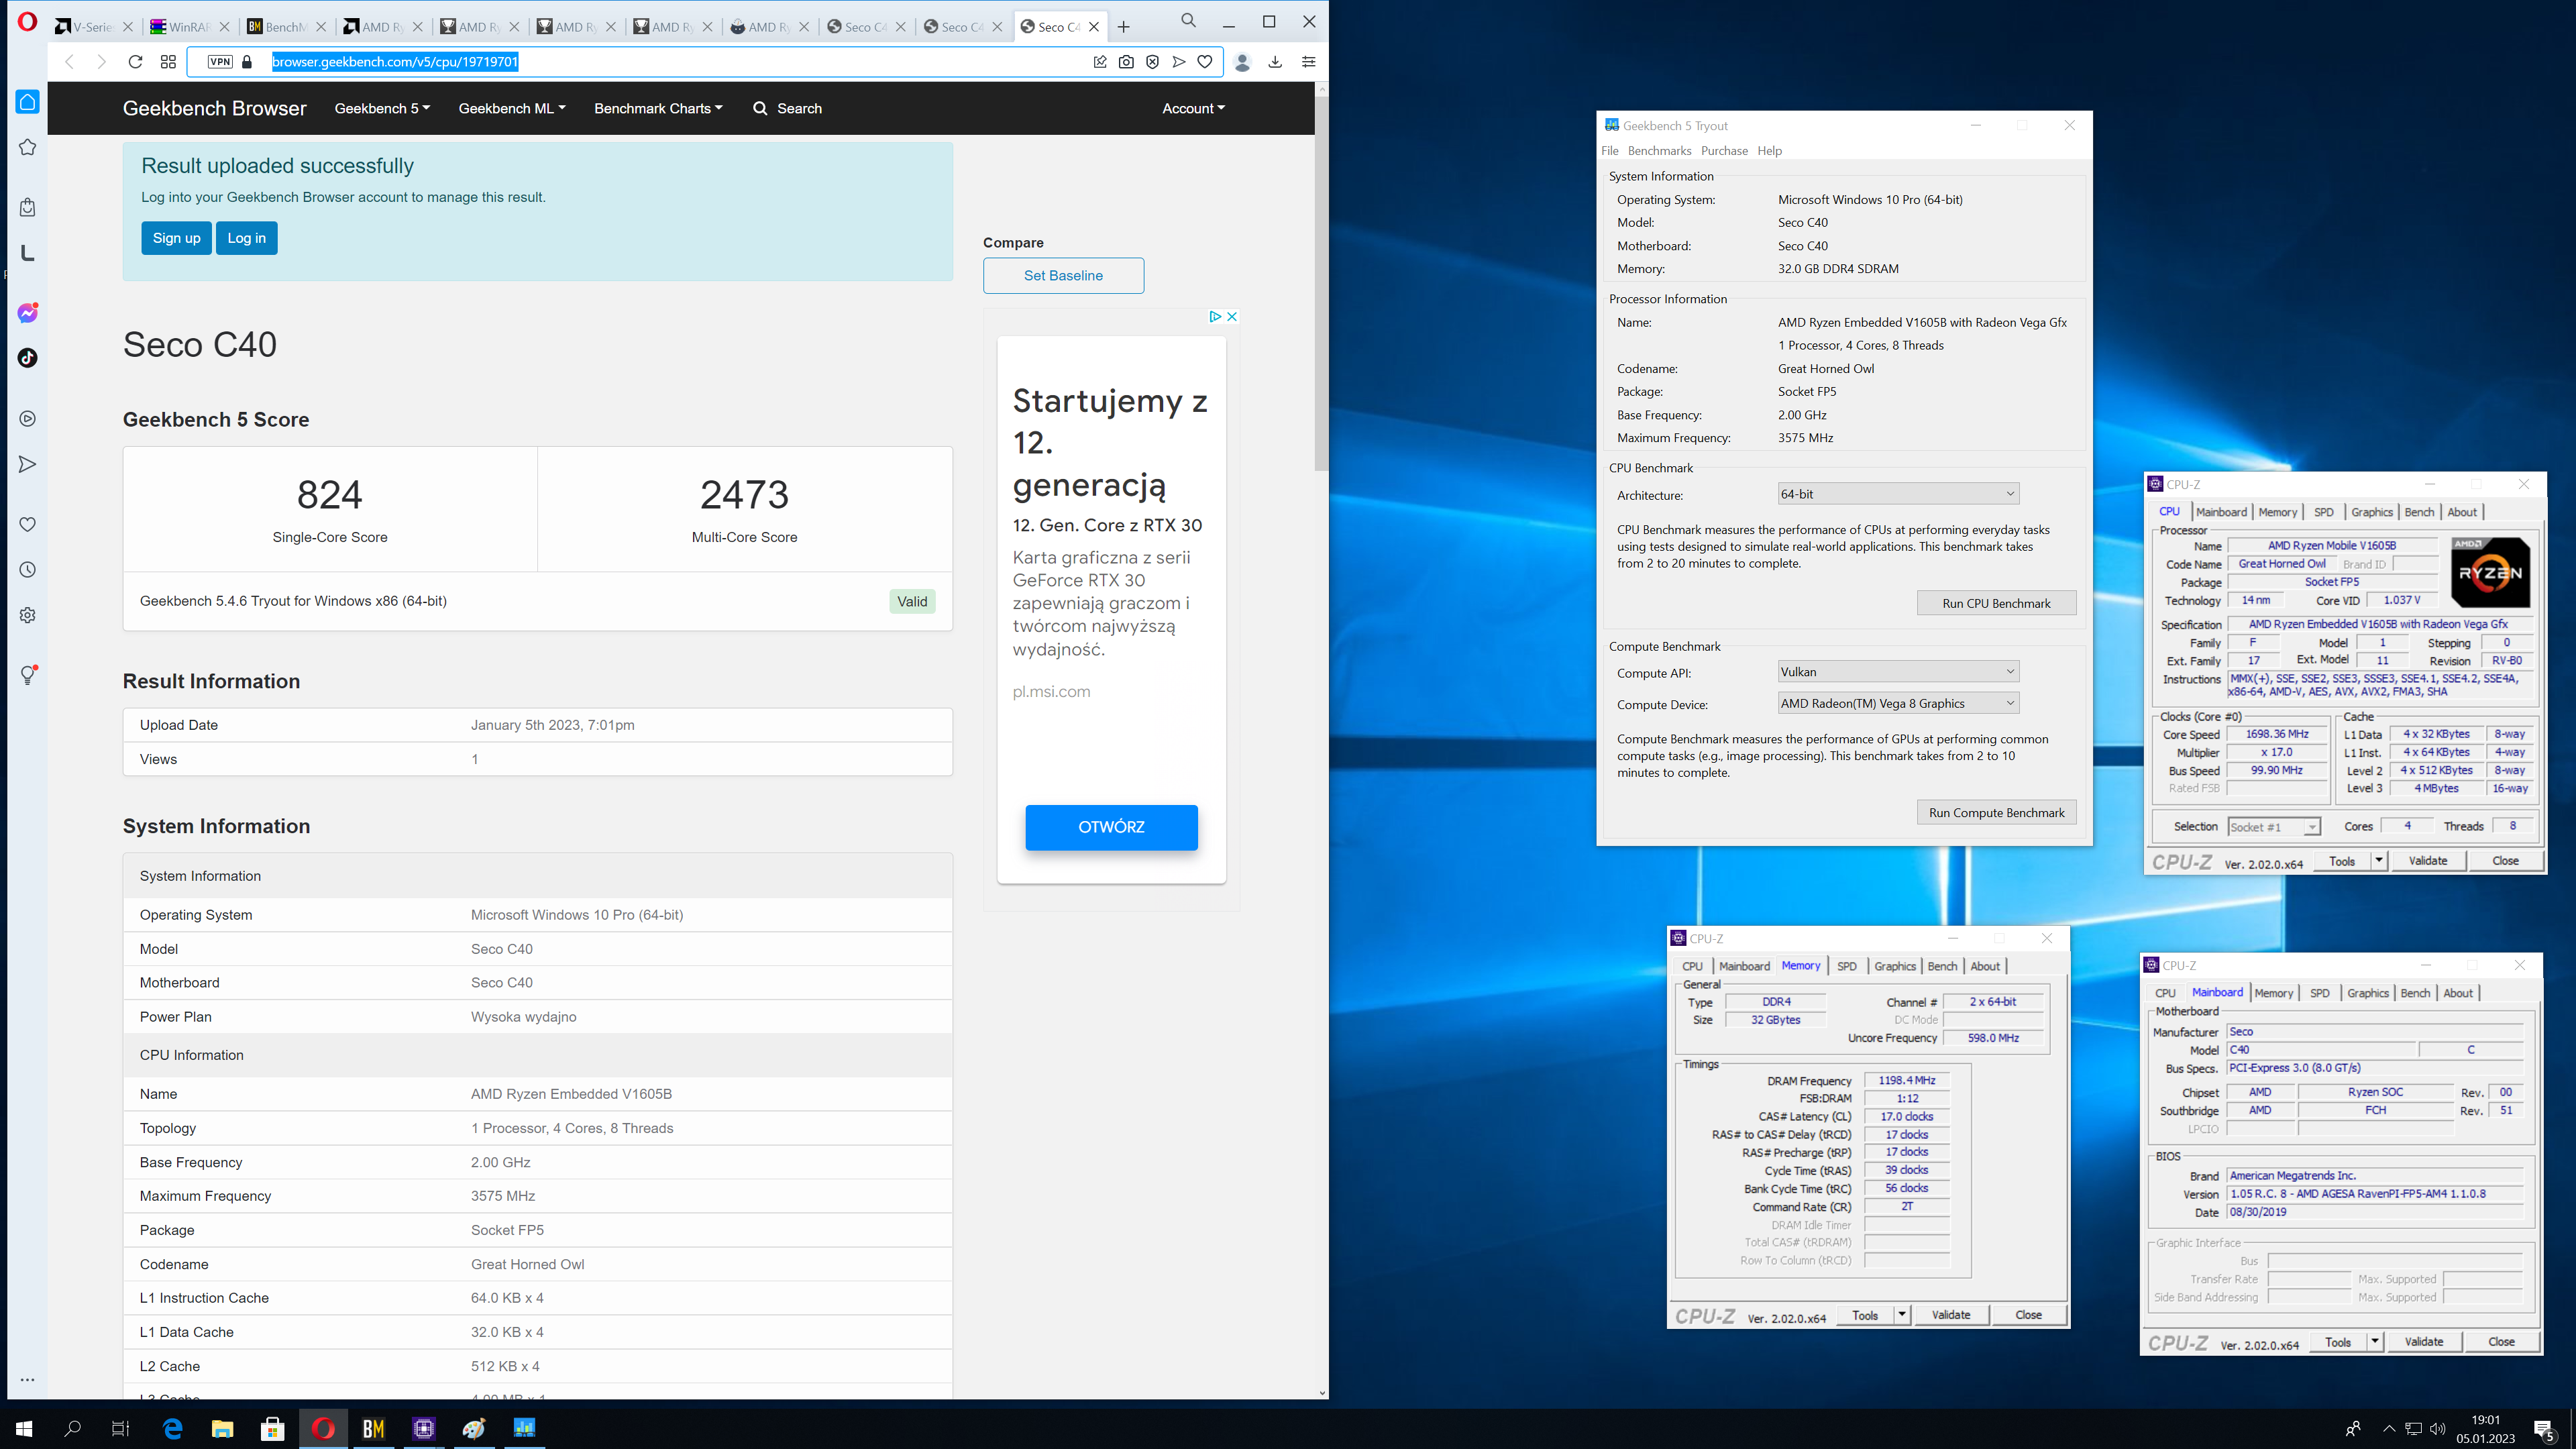Reload the Geekbench page
The width and height of the screenshot is (2576, 1449).
[135, 62]
